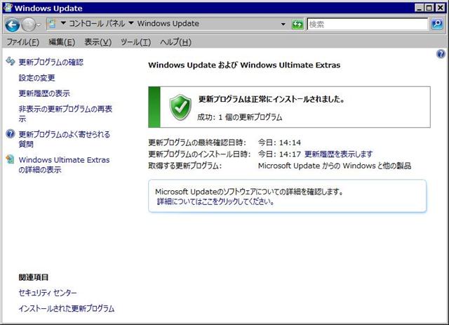Click the 成功: 1 個の更新プログラム text
Image resolution: width=449 pixels, height=325 pixels.
pos(240,117)
